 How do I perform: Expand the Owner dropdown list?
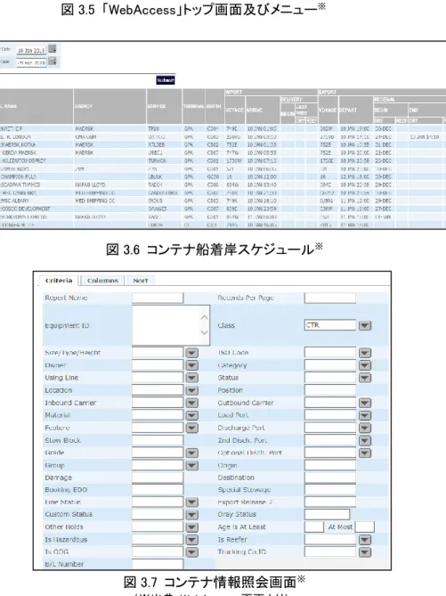click(x=192, y=365)
